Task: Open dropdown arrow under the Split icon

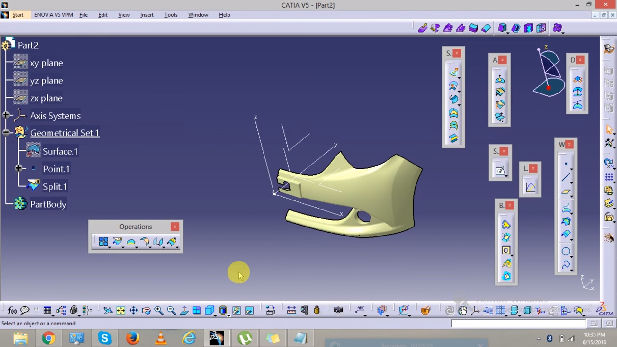Action: pos(123,247)
